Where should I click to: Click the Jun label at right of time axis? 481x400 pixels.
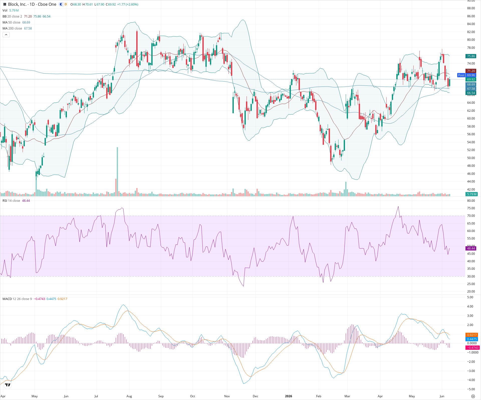[x=442, y=396]
